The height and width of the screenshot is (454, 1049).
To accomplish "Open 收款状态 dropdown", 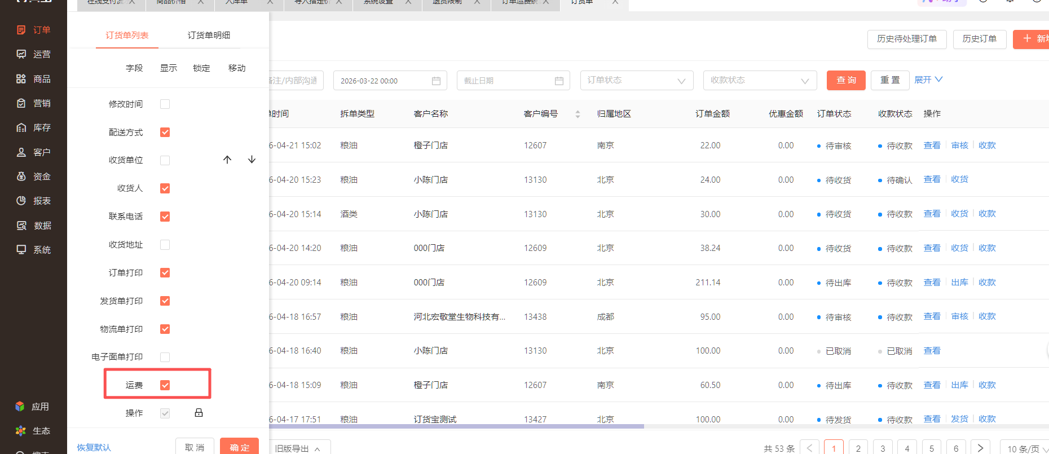I will click(x=760, y=80).
